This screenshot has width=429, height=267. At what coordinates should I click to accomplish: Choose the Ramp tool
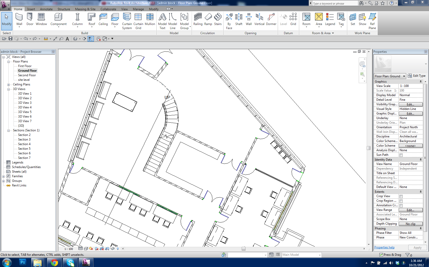tap(208, 20)
